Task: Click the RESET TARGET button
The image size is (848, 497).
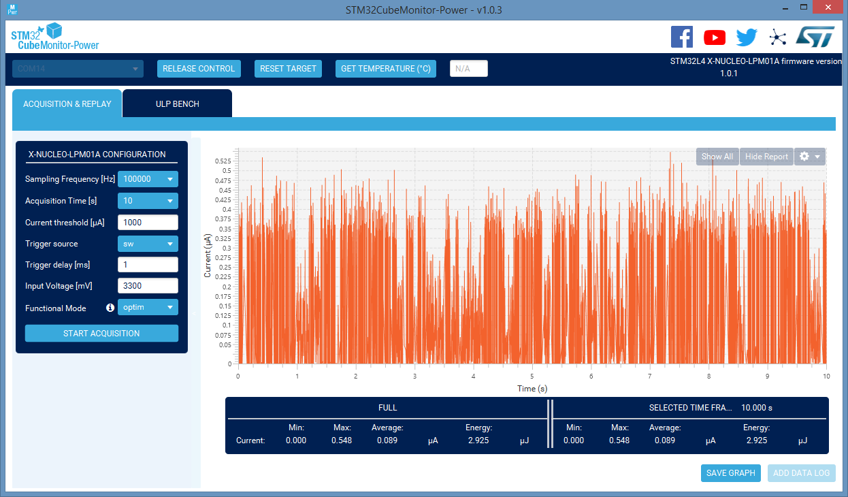Action: click(288, 69)
